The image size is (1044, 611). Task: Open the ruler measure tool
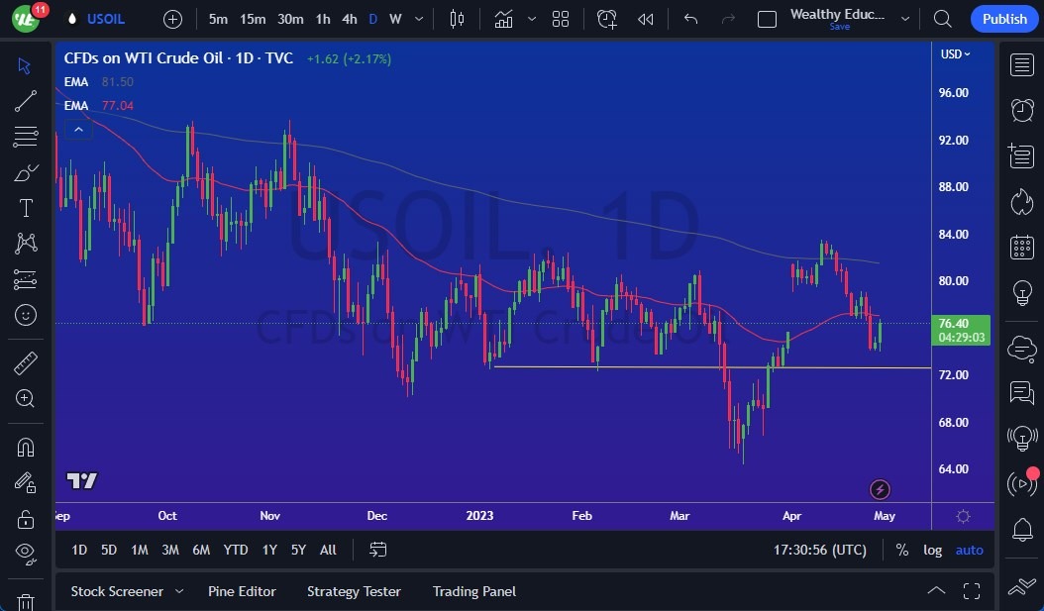pos(26,362)
